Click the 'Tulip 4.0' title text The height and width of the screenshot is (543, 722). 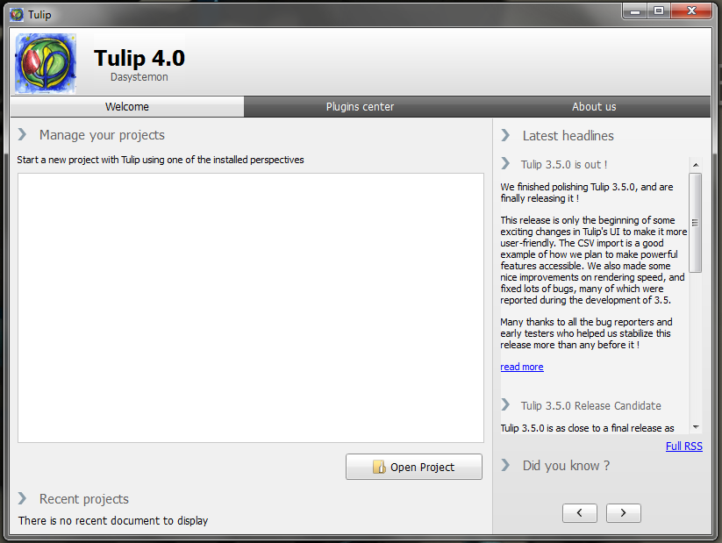[x=139, y=58]
